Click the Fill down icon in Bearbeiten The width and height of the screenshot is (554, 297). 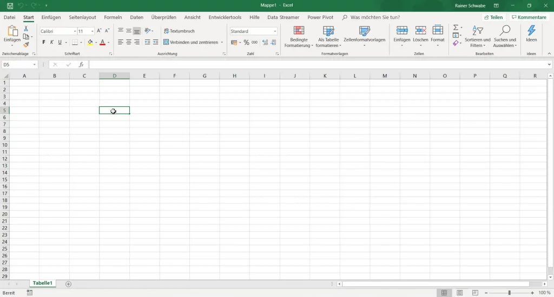click(x=456, y=35)
